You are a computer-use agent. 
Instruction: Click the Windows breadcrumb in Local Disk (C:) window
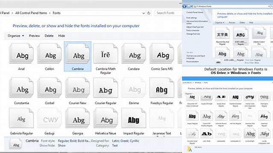coord(198,82)
